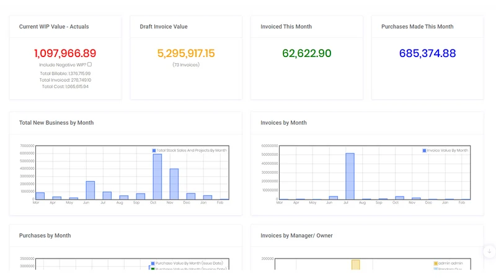
Task: Click the Invoices by Manager/ Owner heading
Action: click(296, 236)
